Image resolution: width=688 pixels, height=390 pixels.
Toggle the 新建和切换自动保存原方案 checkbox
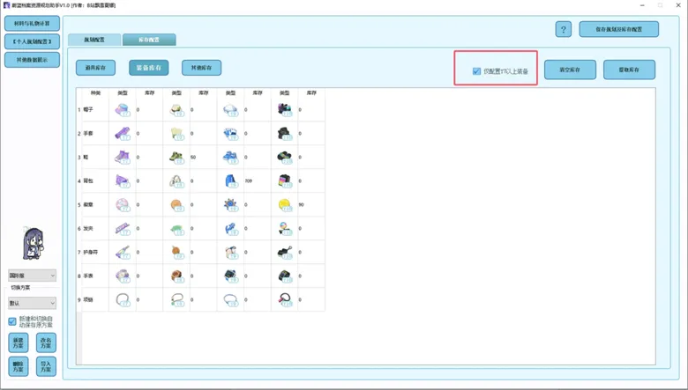[x=12, y=321]
